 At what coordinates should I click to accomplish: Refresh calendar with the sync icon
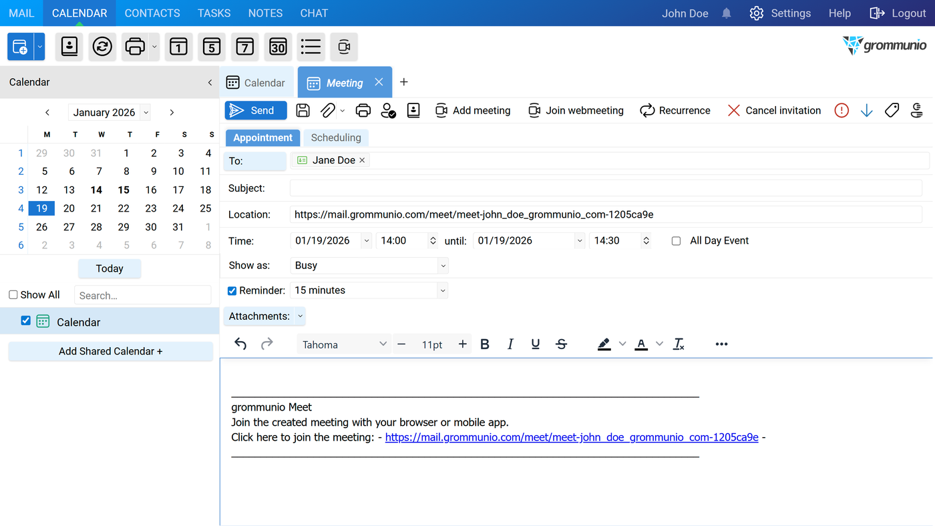[102, 47]
